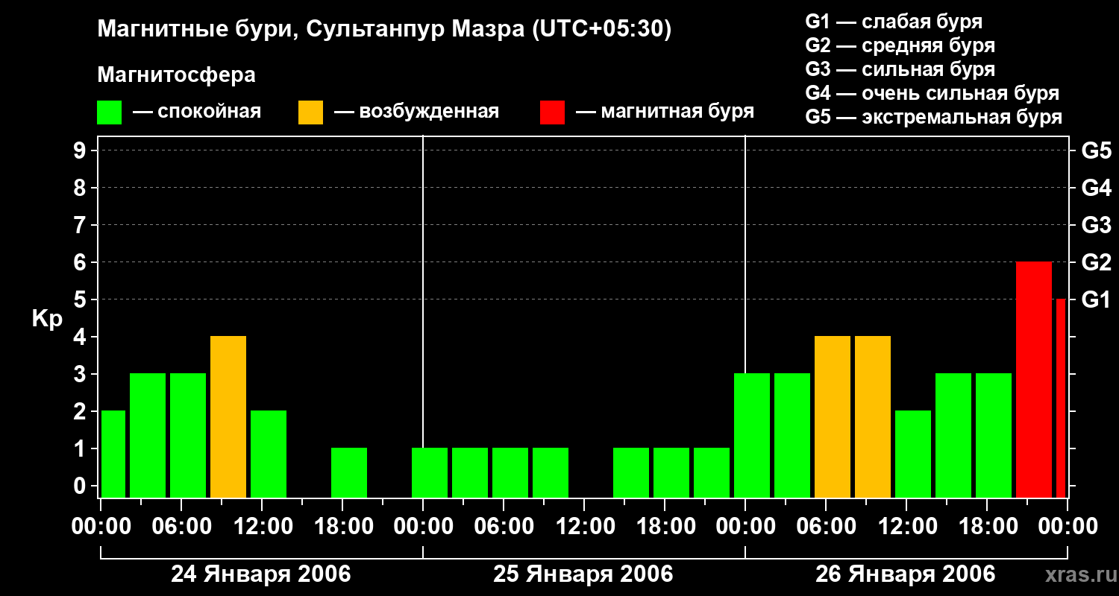Click the yellow 'возбужденная' legend swatch
The width and height of the screenshot is (1119, 596).
coord(311,112)
